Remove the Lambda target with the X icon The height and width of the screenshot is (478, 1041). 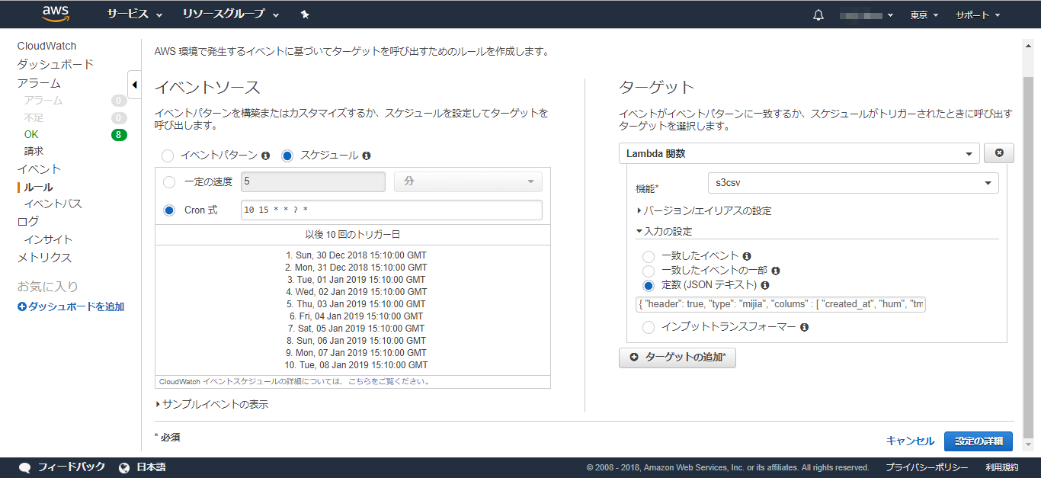click(x=998, y=152)
